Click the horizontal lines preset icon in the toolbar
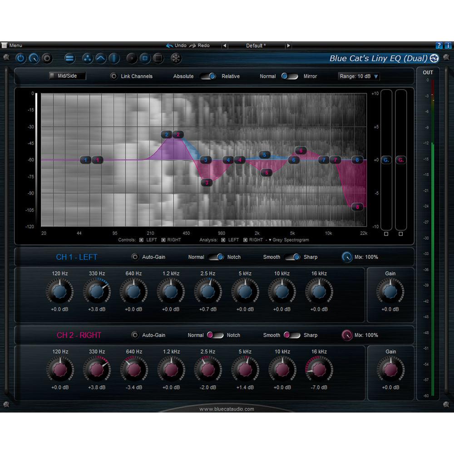The image size is (454, 454). pos(70,59)
